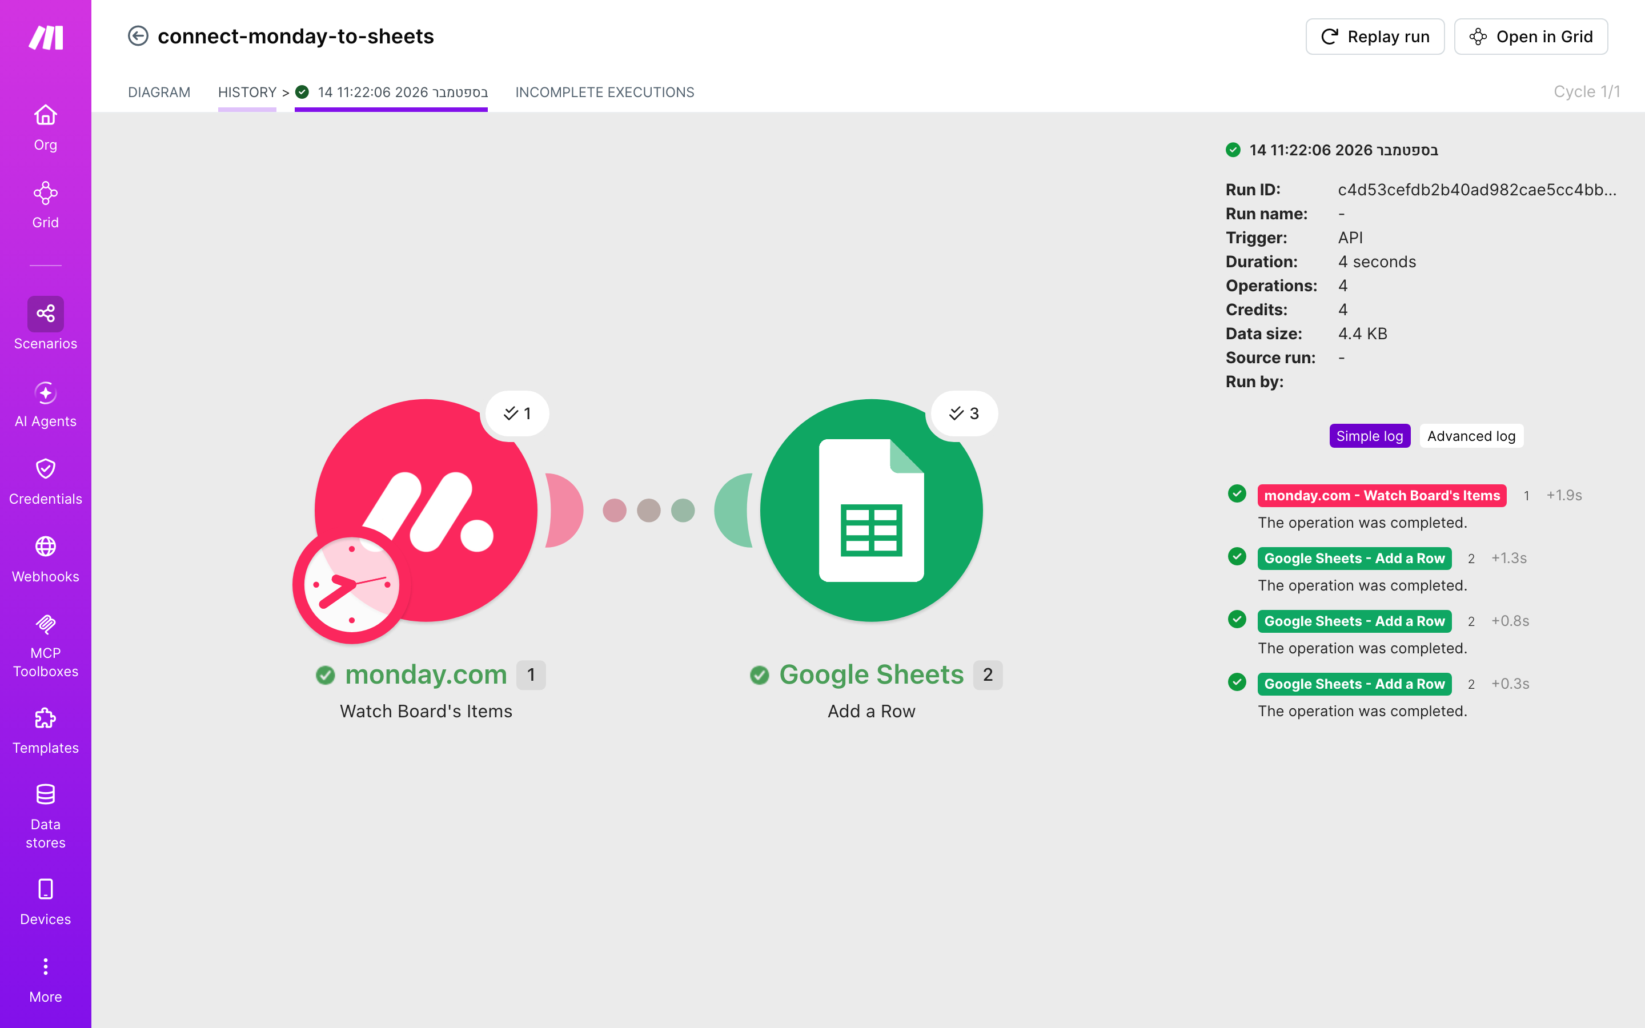Click the Google Sheets module label
1645x1028 pixels.
point(872,674)
